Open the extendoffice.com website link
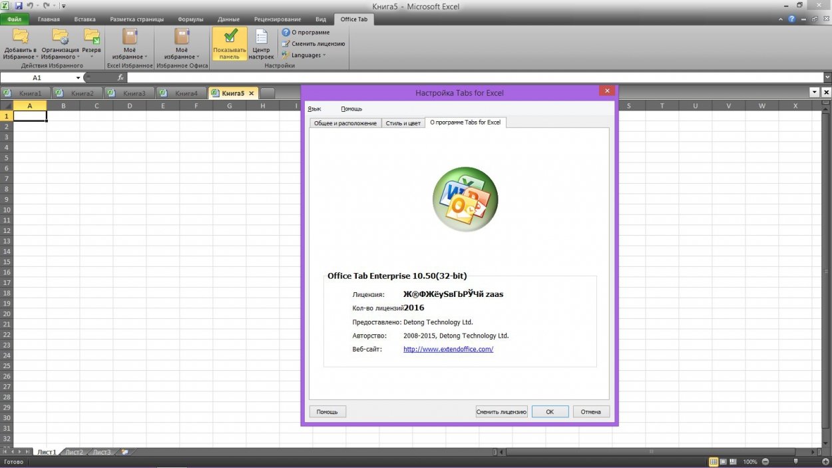 [x=448, y=349]
